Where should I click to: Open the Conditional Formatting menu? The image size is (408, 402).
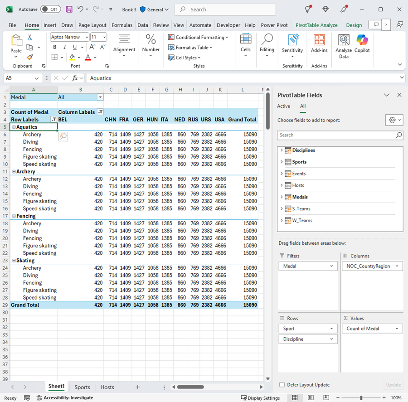(x=198, y=37)
